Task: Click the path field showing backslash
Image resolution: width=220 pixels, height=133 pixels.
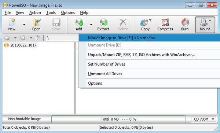Action: click(x=62, y=38)
